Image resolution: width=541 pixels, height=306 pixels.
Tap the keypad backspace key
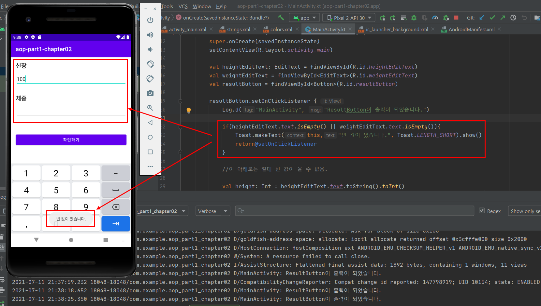pos(116,207)
